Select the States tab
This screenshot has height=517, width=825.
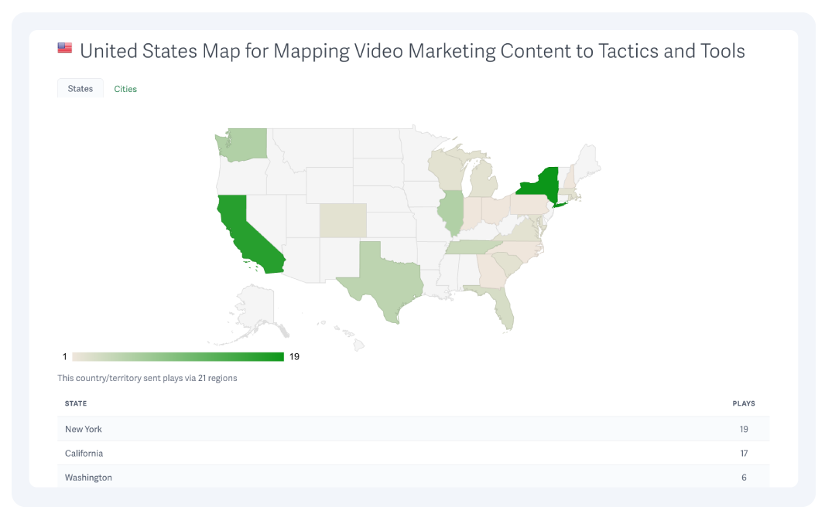click(x=80, y=88)
